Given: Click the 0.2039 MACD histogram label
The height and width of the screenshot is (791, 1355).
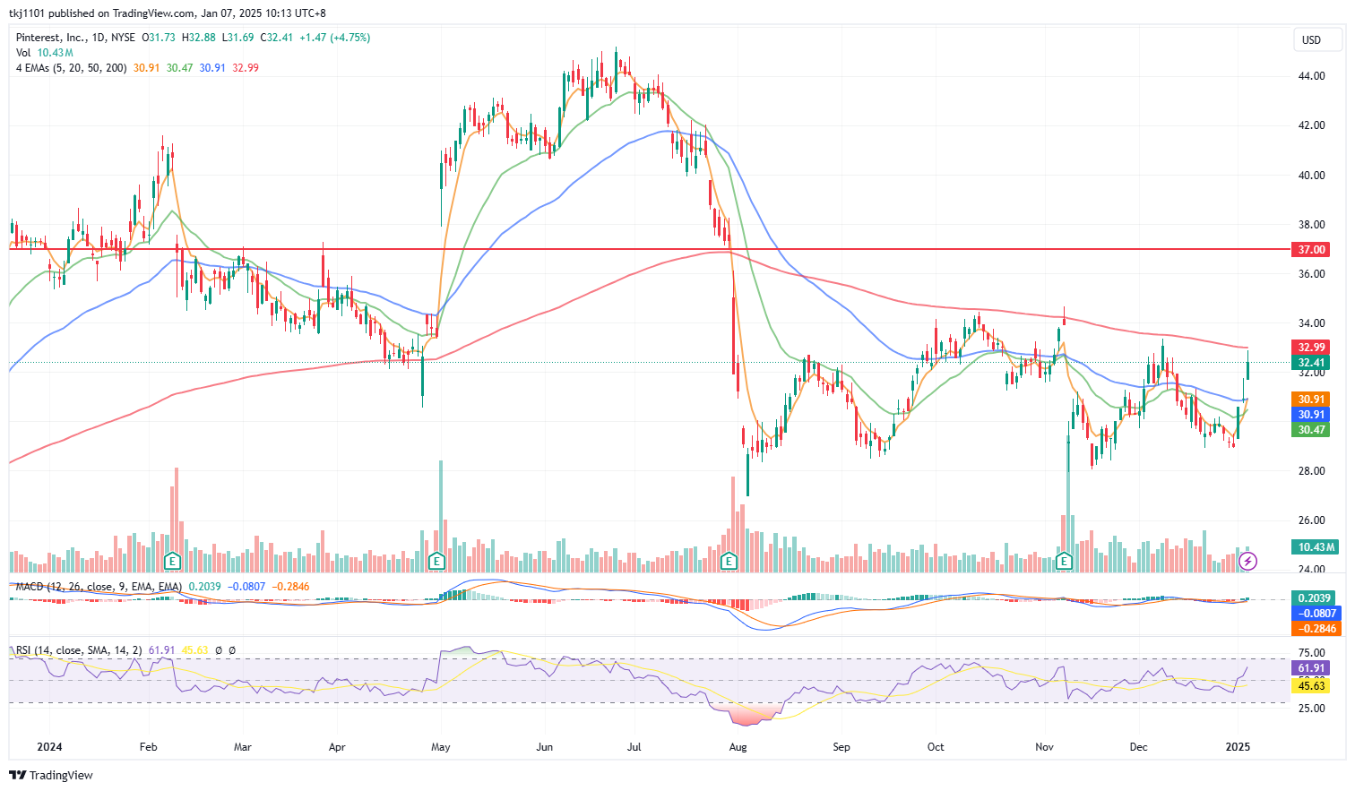Looking at the screenshot, I should click(x=1315, y=598).
